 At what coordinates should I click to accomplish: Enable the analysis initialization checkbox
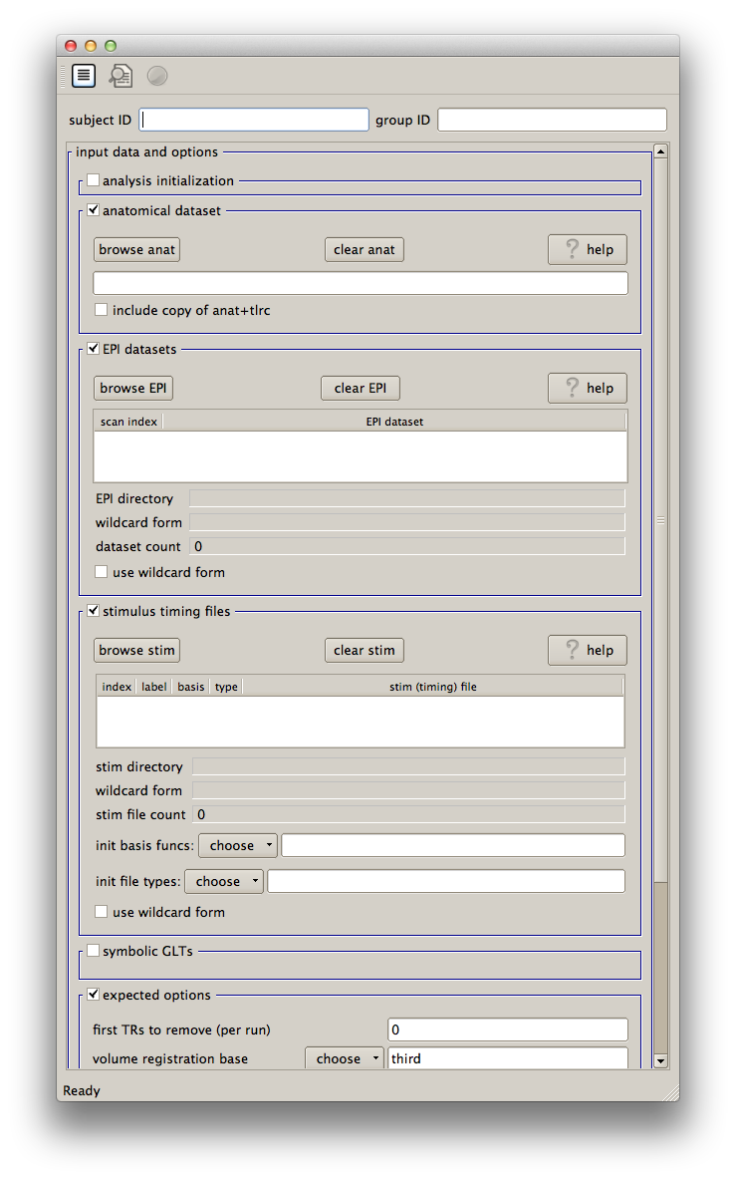click(x=94, y=180)
